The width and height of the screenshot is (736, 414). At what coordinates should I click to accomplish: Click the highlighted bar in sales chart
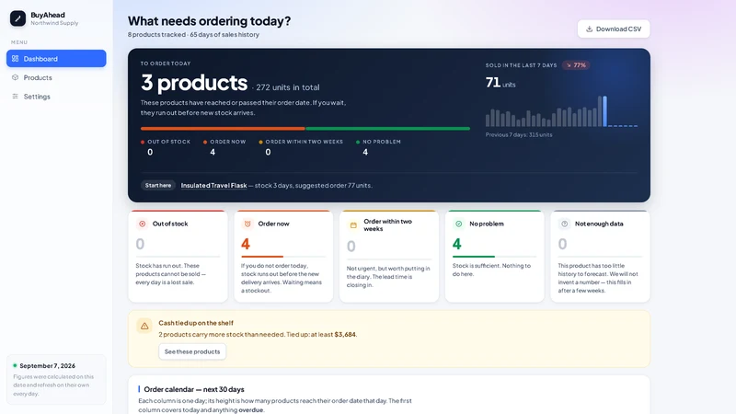(604, 111)
